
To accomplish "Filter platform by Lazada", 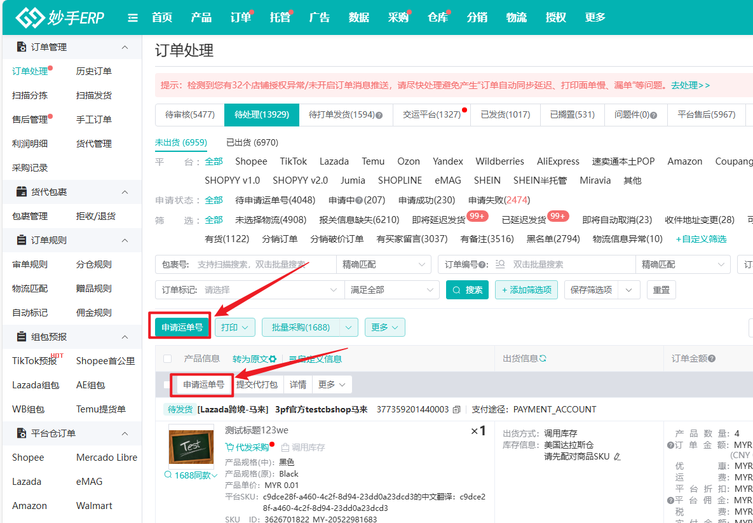I will click(x=334, y=161).
